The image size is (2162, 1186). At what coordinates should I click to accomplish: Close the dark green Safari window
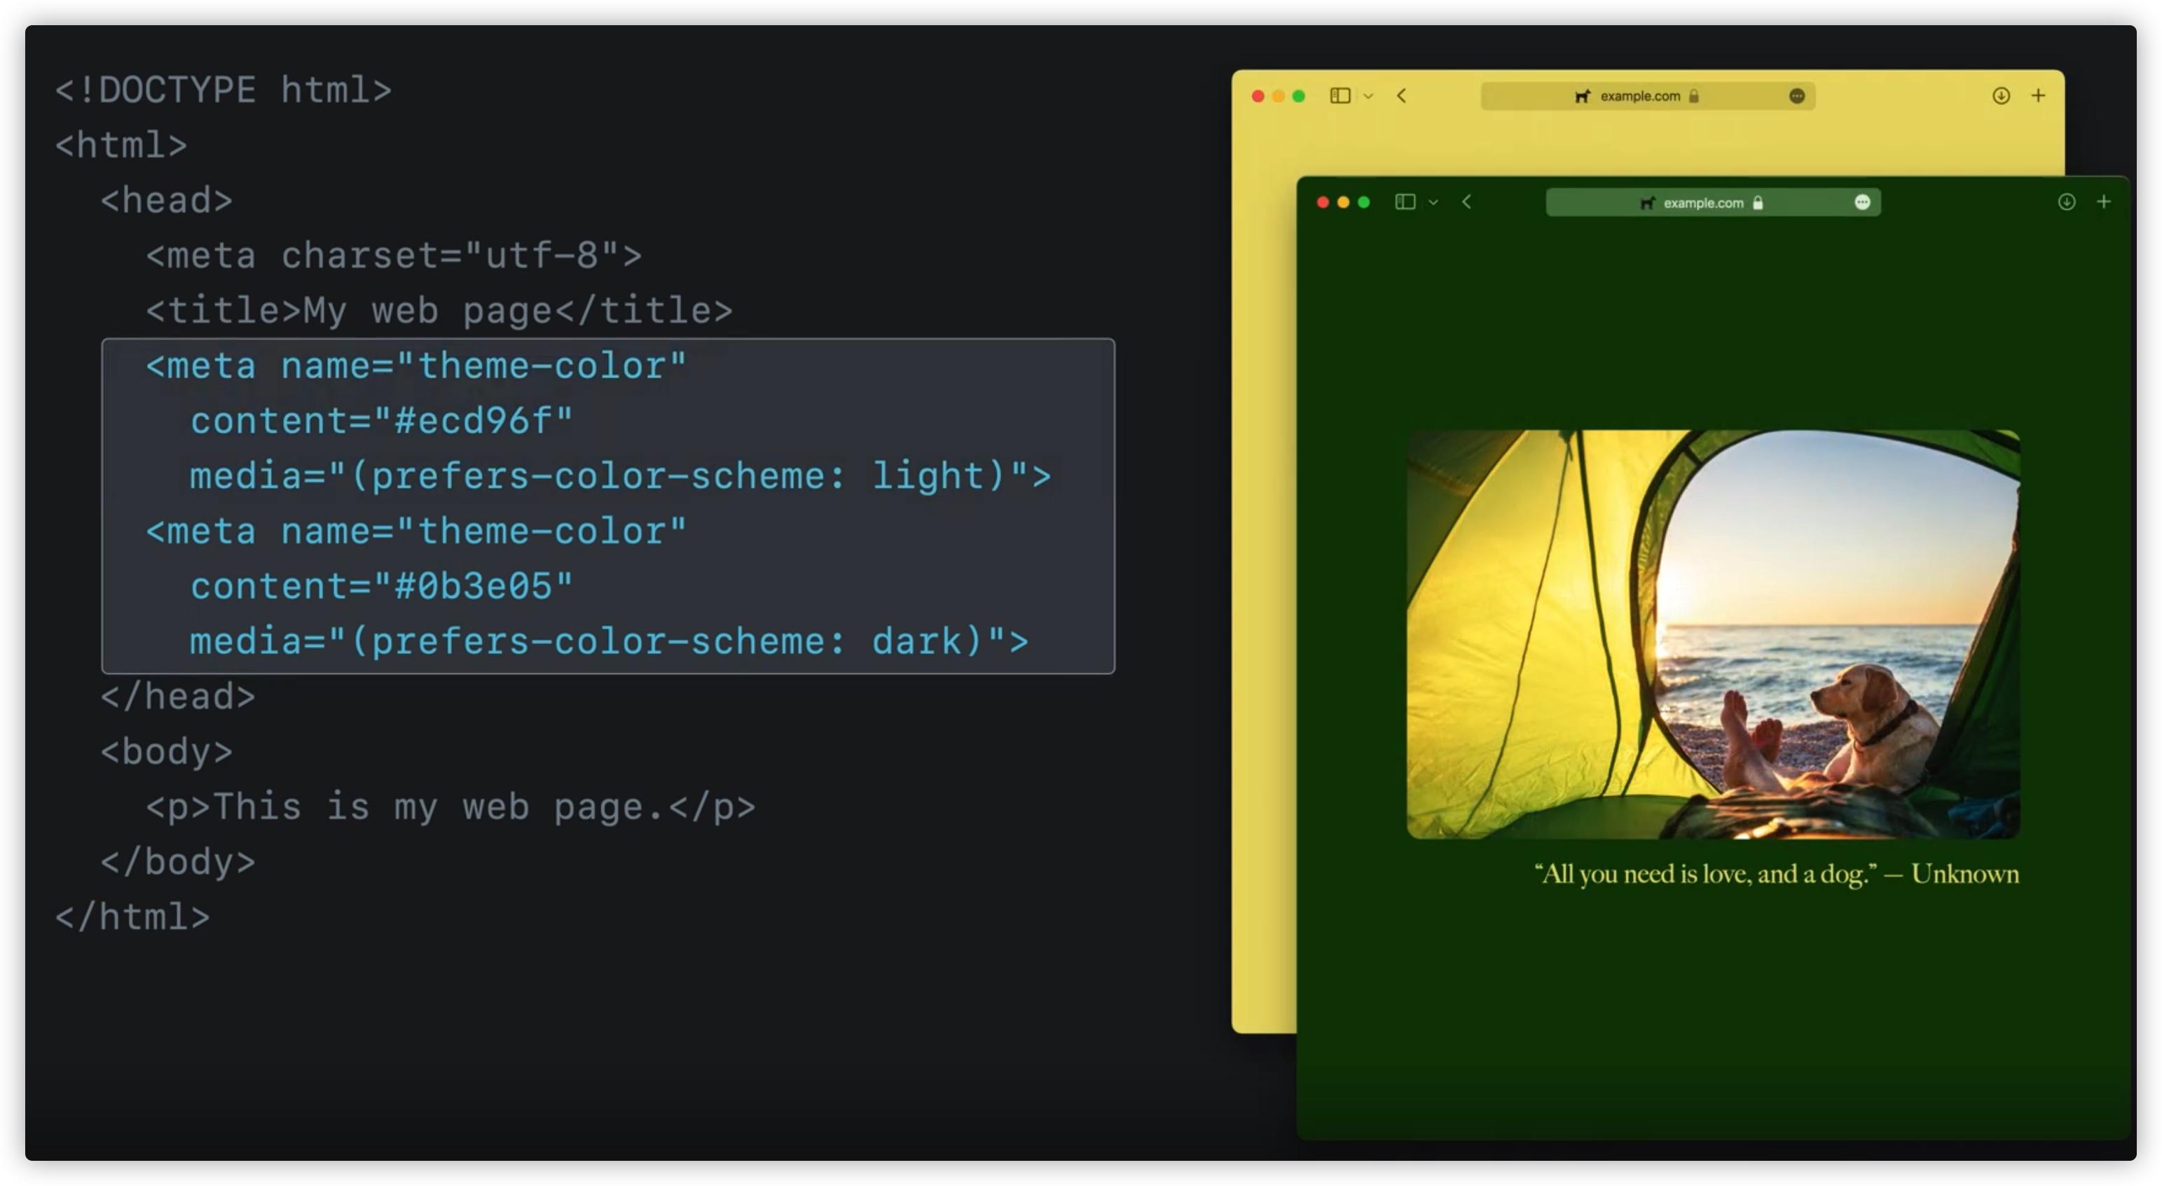(1323, 202)
